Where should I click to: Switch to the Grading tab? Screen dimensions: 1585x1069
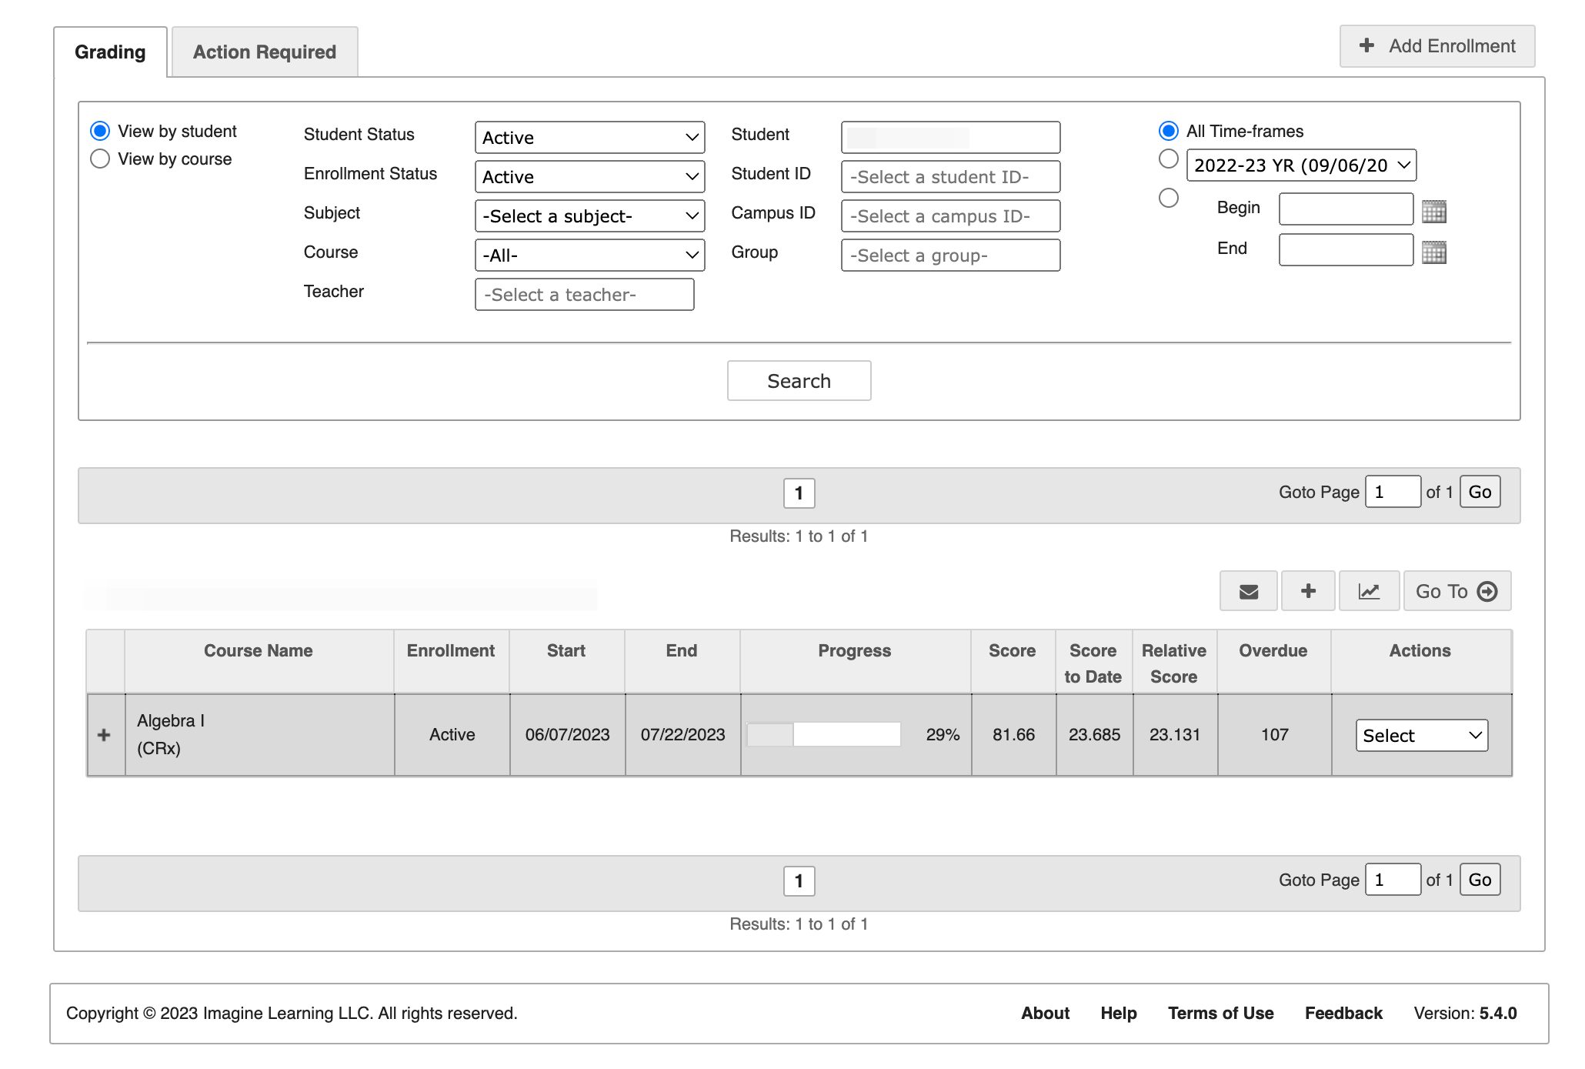point(110,52)
